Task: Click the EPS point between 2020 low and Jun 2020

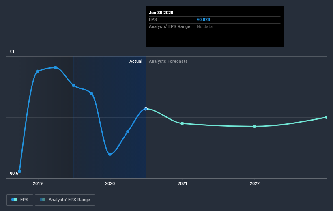Action: coord(128,131)
